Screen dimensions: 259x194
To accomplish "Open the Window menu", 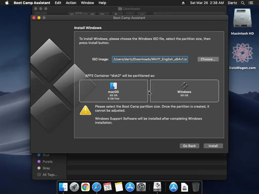I will click(87, 3).
